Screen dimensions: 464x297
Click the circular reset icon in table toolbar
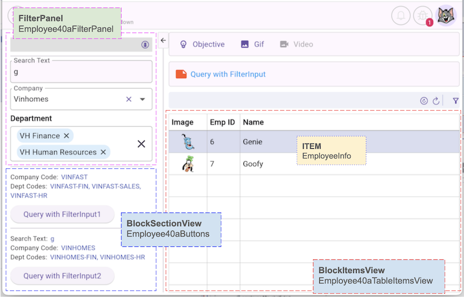point(424,101)
